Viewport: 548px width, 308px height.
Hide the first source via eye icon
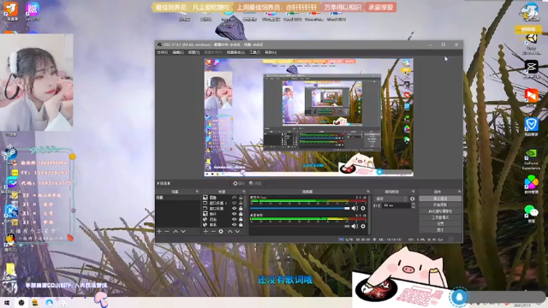coord(235,198)
